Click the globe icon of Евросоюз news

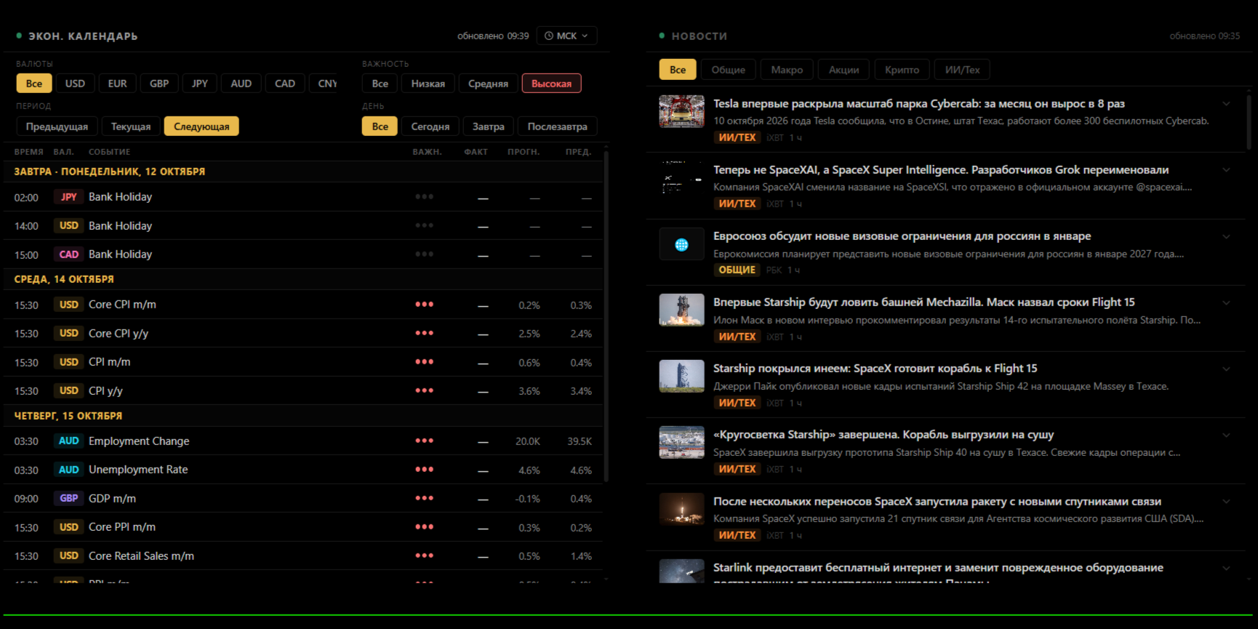[681, 244]
